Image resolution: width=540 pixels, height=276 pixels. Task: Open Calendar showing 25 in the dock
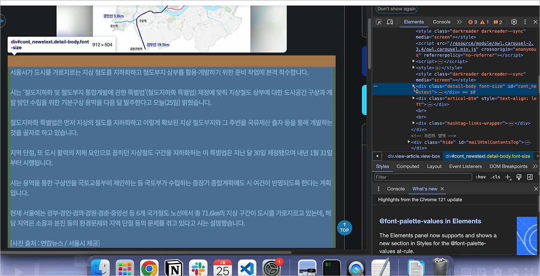click(x=222, y=267)
